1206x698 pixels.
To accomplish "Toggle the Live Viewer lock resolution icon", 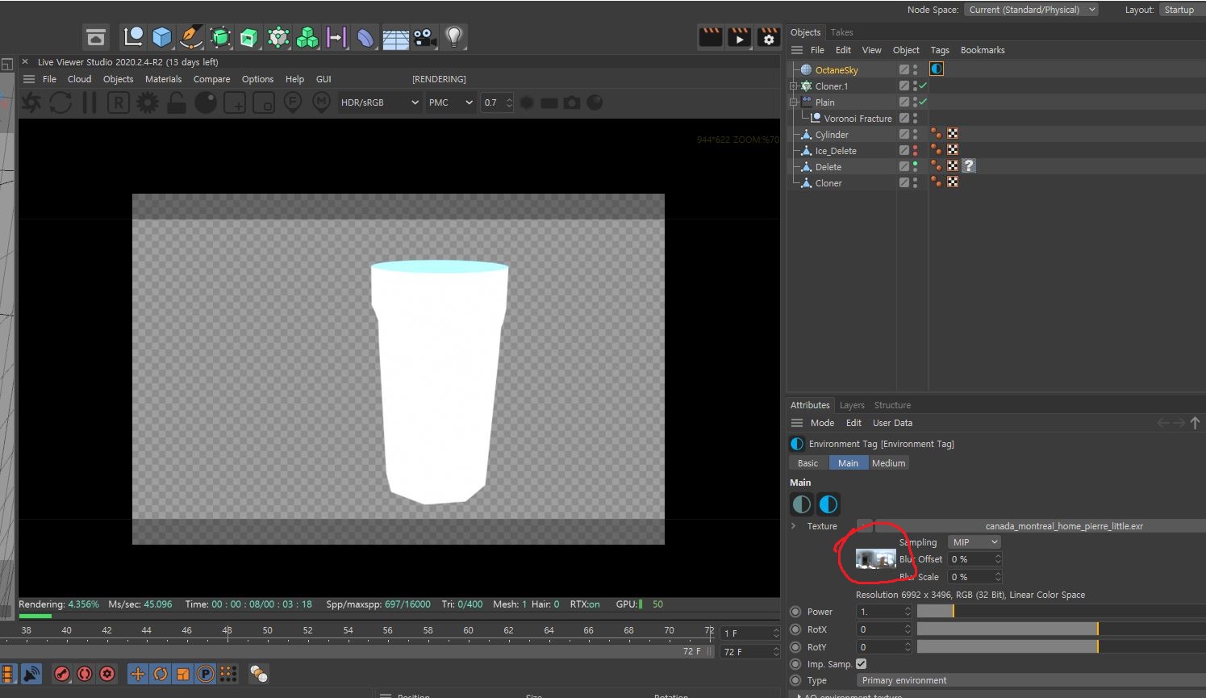I will pyautogui.click(x=177, y=102).
